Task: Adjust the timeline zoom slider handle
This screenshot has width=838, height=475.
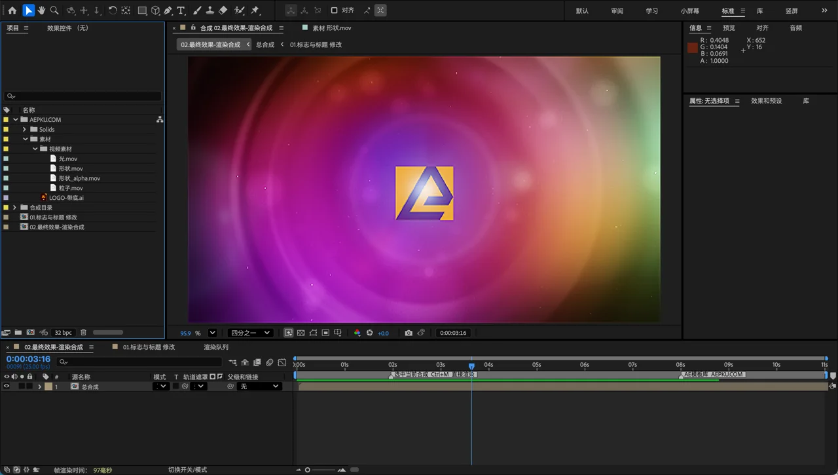Action: [x=307, y=470]
